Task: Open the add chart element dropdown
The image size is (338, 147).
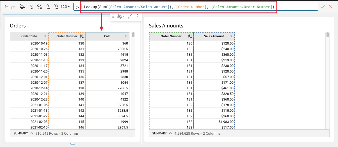Action: pos(121,17)
